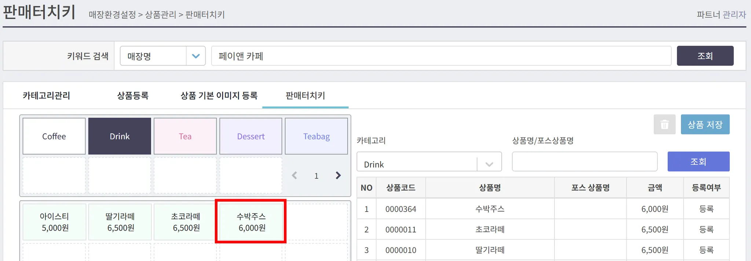Select the Dessert category key
The width and height of the screenshot is (751, 261).
(251, 136)
